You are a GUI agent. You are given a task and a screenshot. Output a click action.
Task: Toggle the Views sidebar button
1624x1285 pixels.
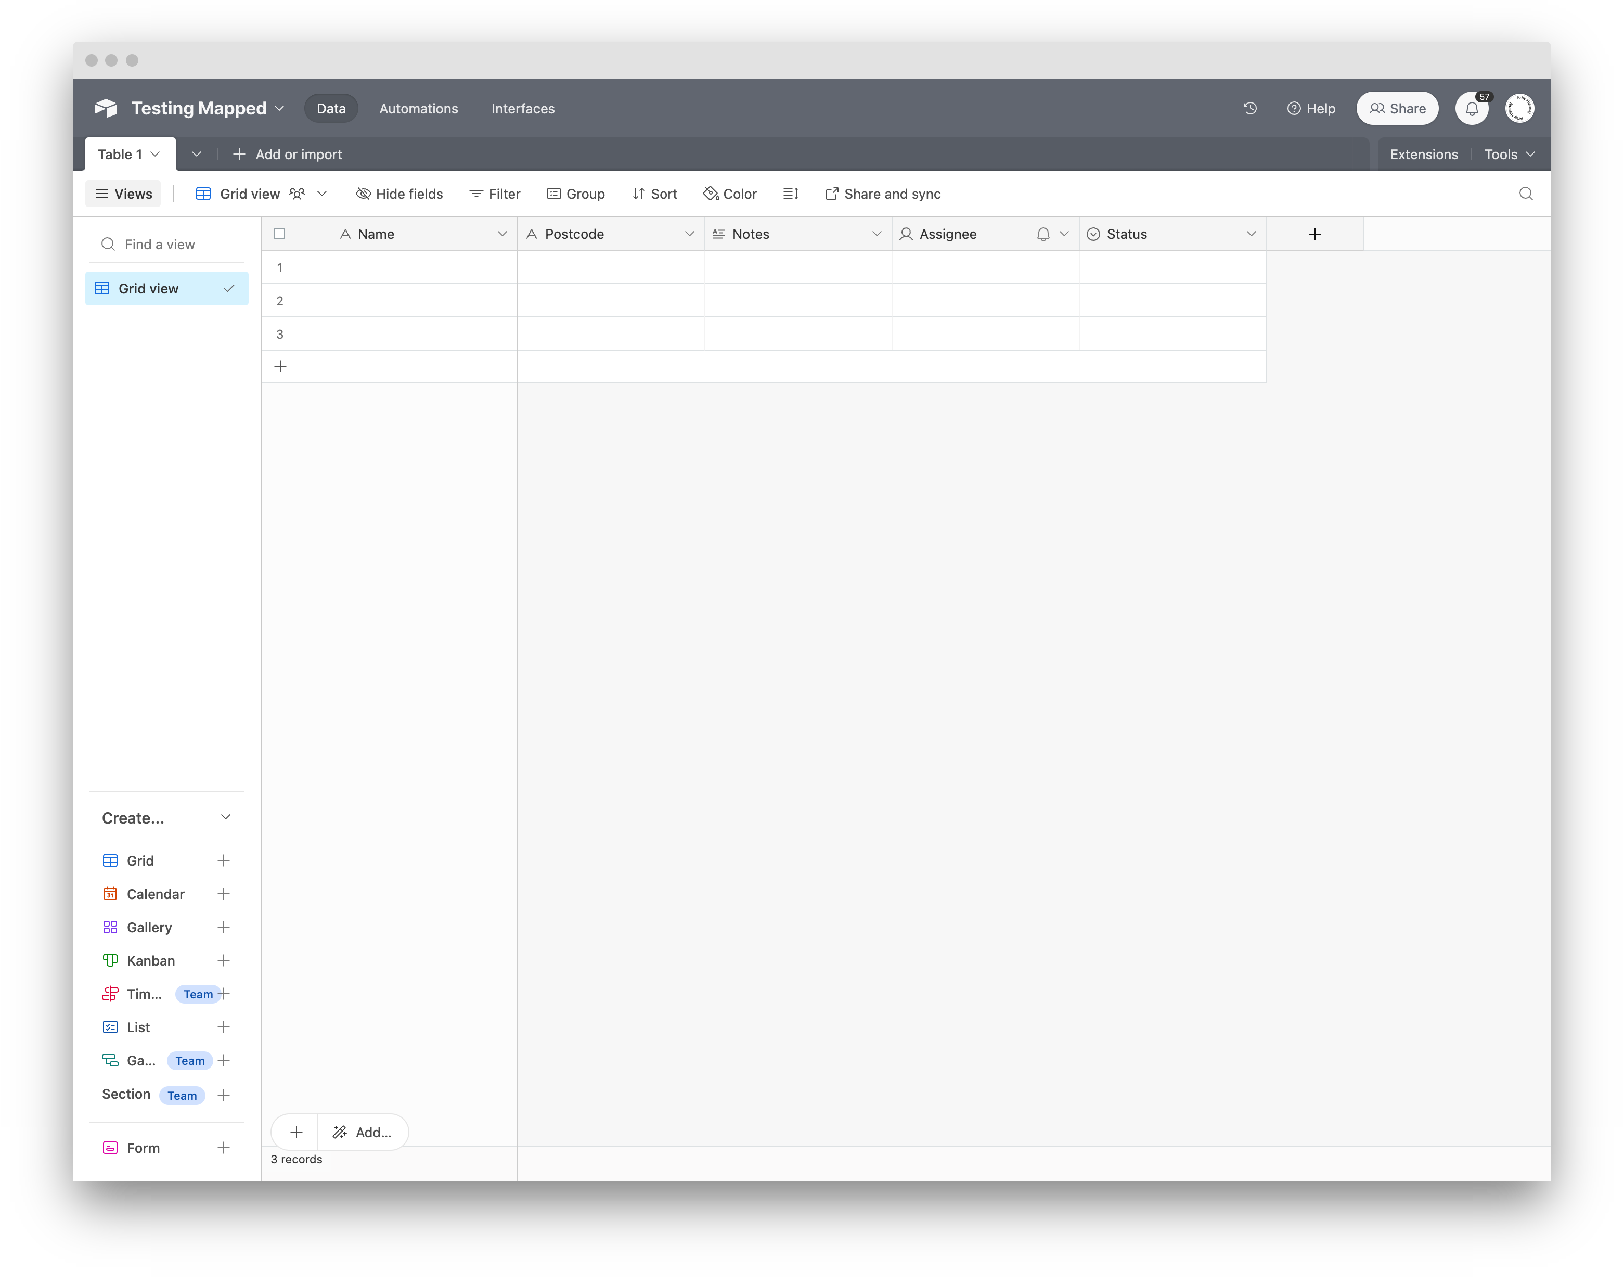coord(123,194)
